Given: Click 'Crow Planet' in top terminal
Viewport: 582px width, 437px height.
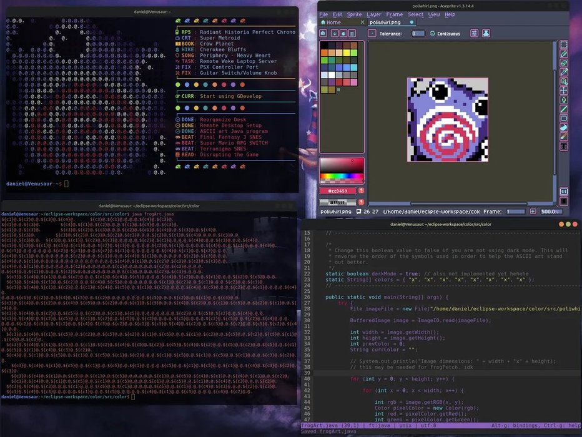Looking at the screenshot, I should click(217, 44).
